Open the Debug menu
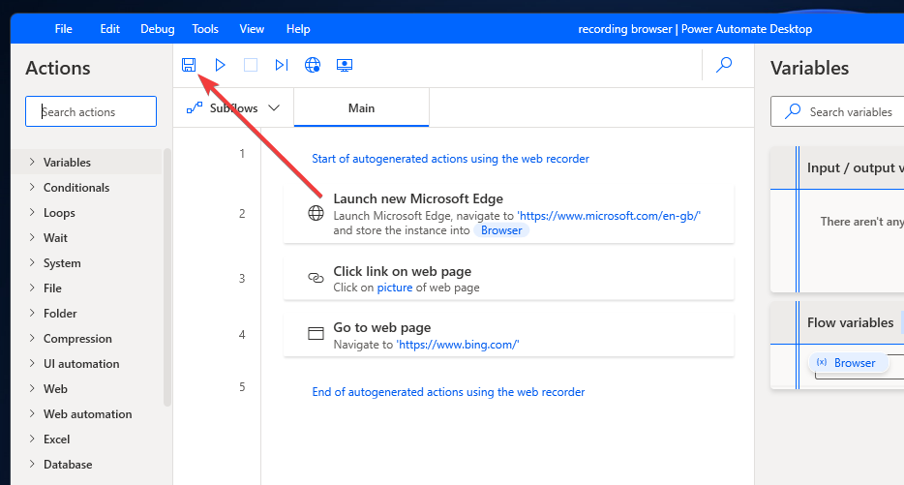The height and width of the screenshot is (485, 904). click(158, 29)
